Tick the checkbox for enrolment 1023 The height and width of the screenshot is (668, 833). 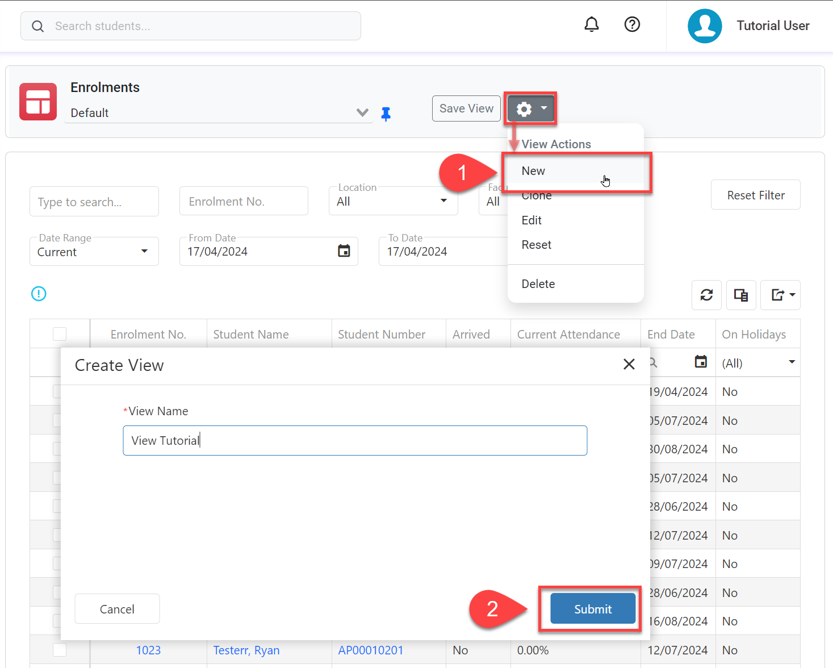pos(60,650)
